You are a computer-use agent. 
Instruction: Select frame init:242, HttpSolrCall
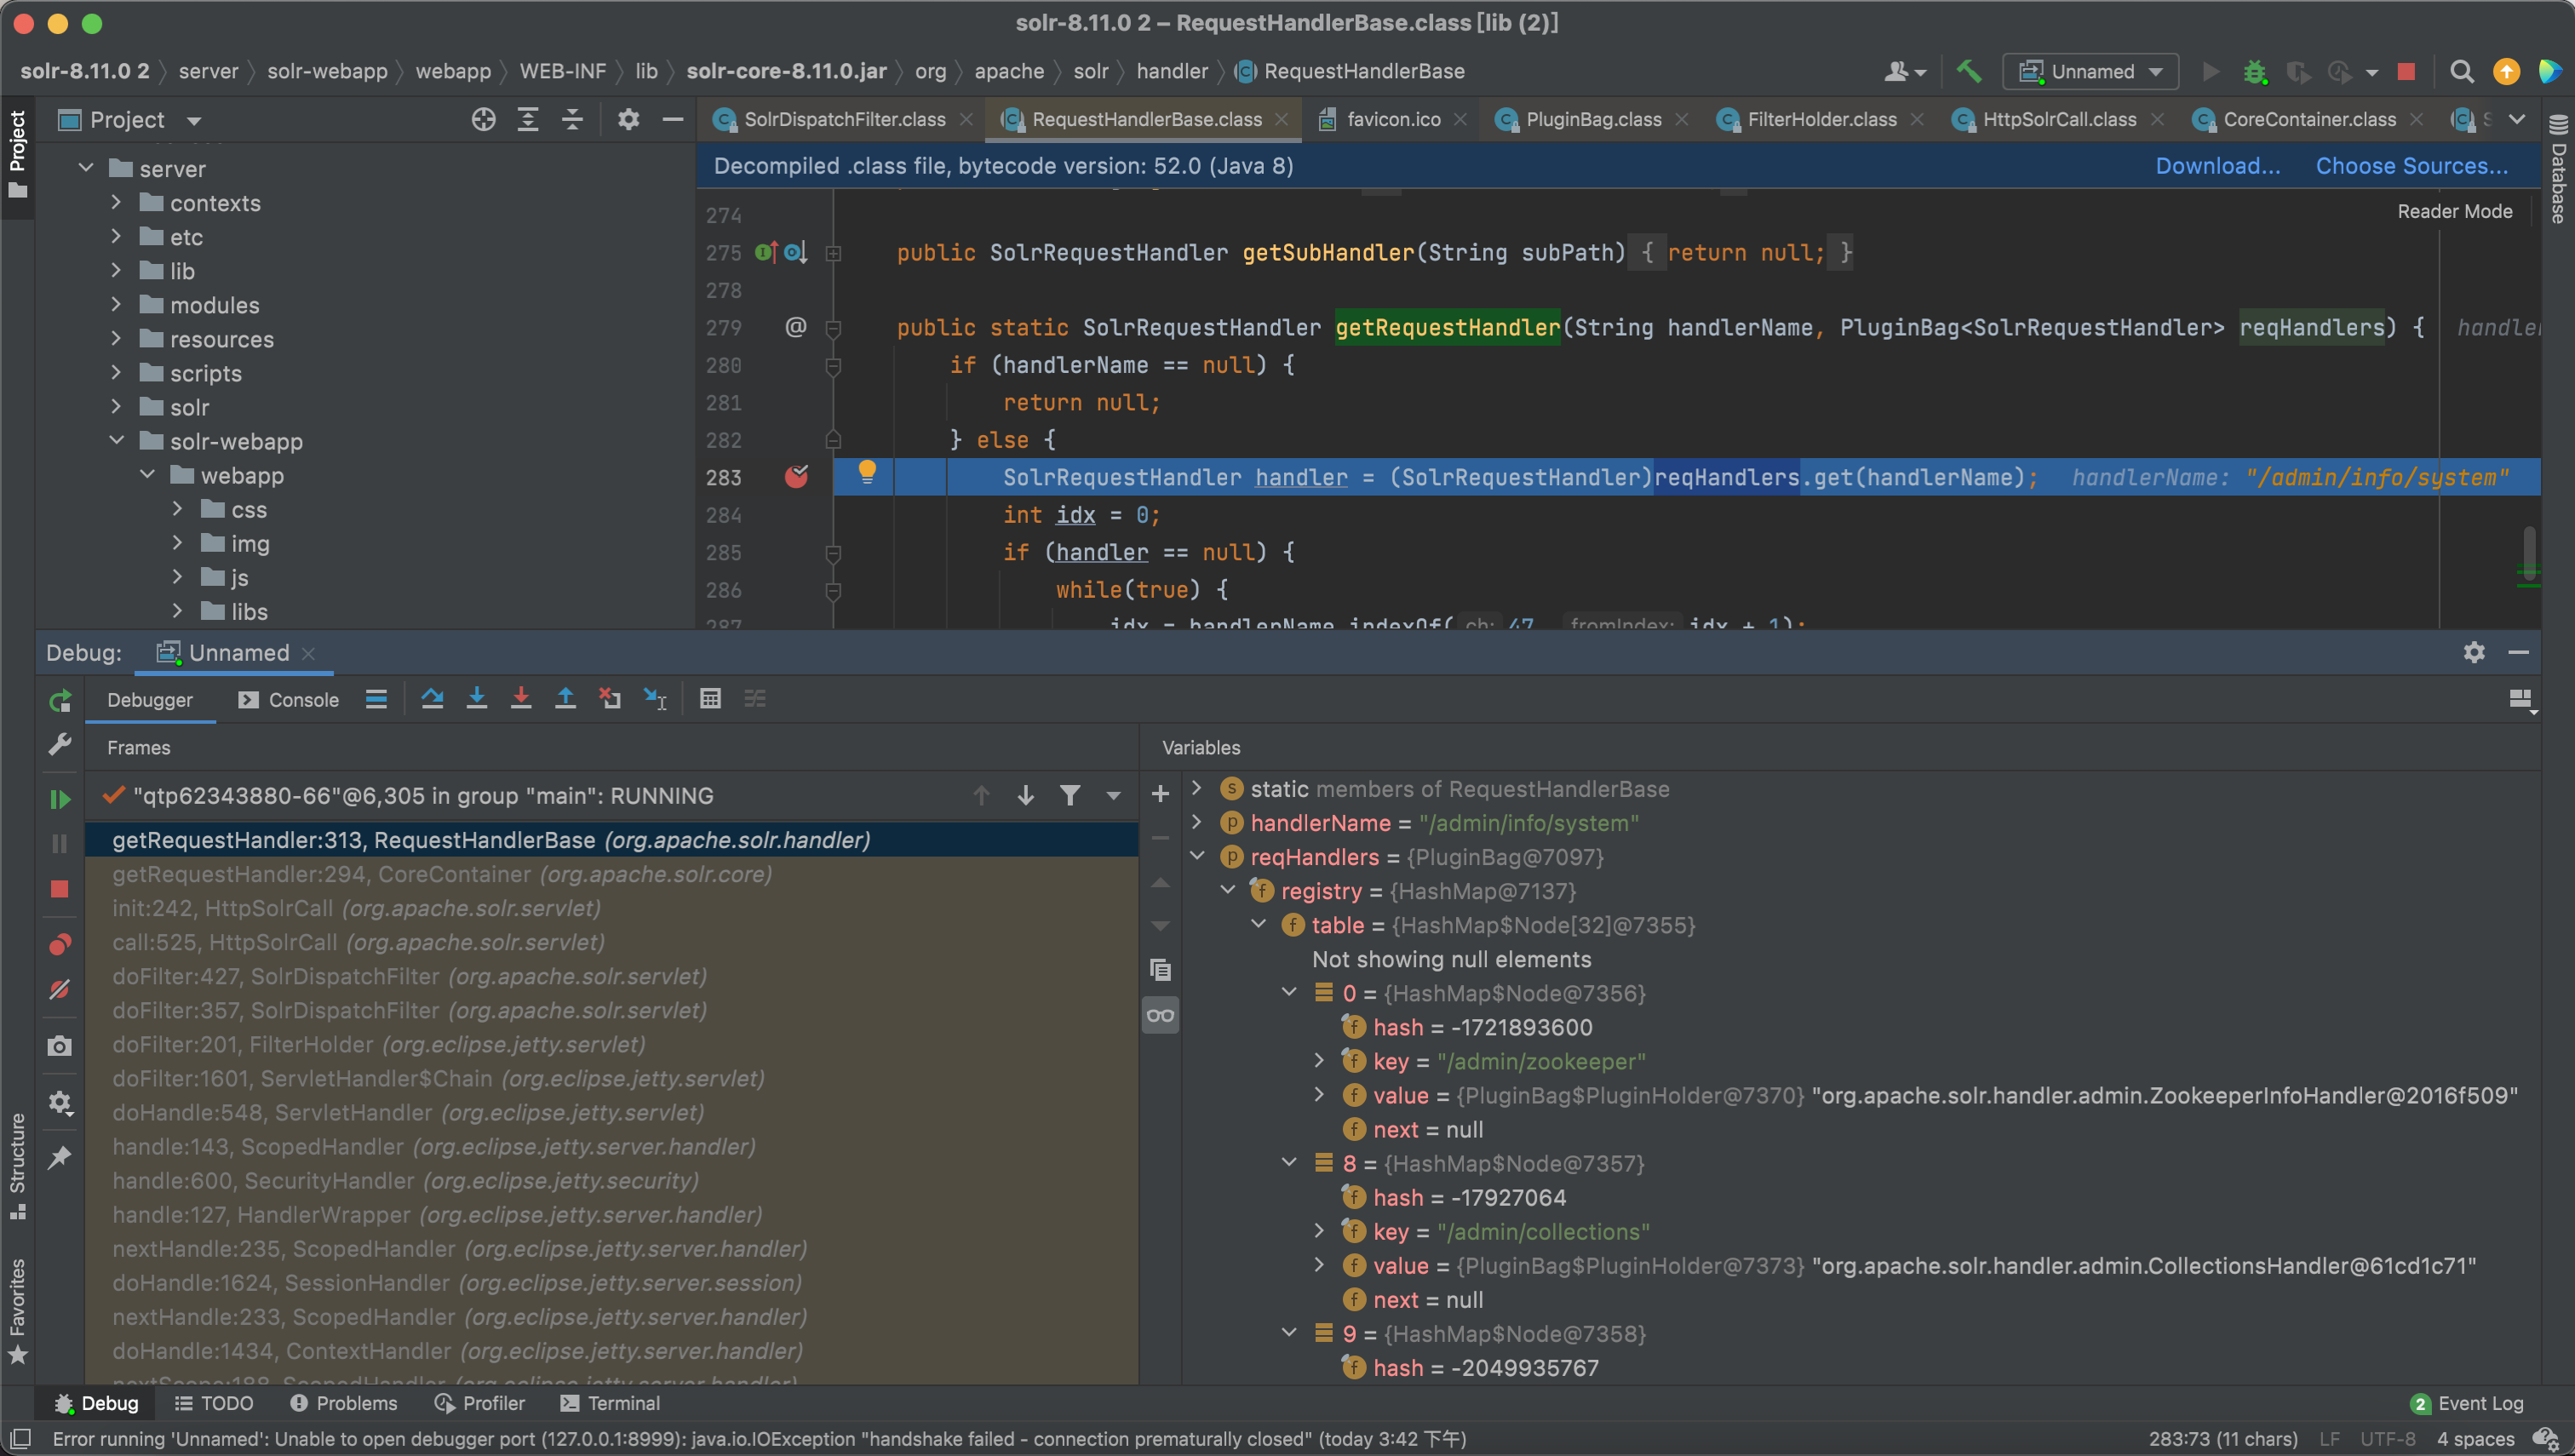point(612,908)
